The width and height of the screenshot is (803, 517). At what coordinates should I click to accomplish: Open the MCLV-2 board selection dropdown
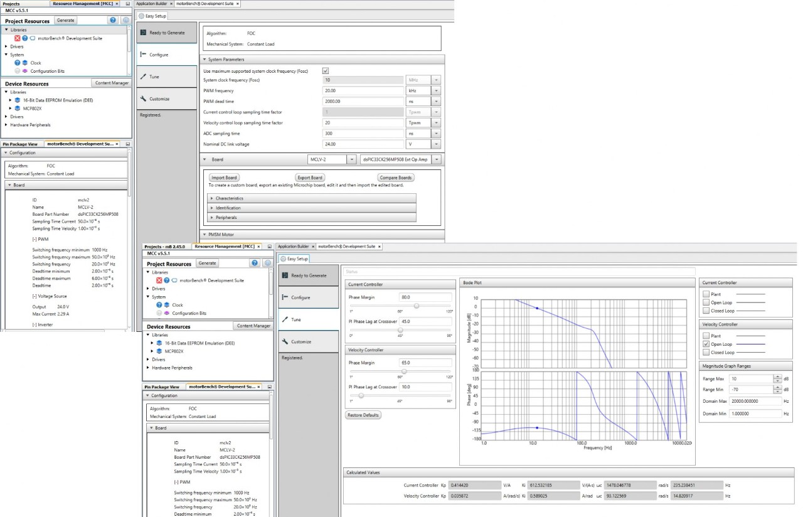pyautogui.click(x=351, y=160)
